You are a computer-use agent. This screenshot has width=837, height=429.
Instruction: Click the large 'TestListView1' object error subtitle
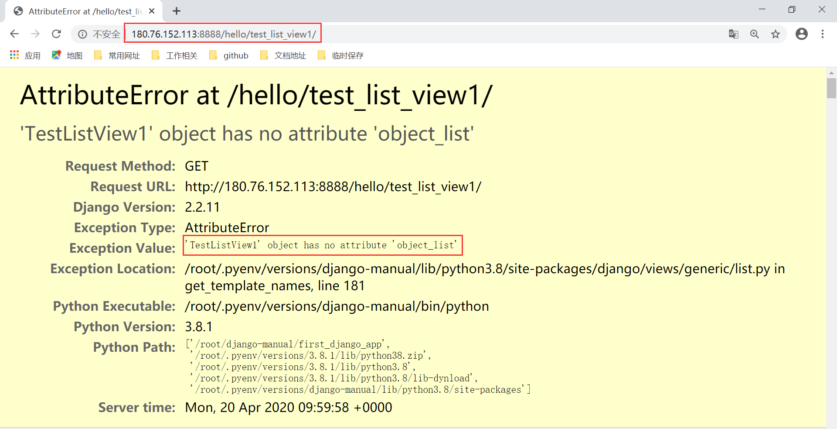247,134
